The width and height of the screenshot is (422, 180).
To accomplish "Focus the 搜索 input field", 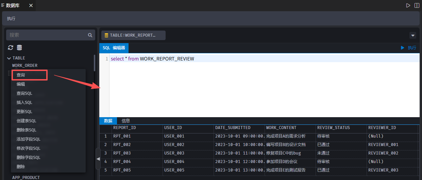I will tap(46, 35).
